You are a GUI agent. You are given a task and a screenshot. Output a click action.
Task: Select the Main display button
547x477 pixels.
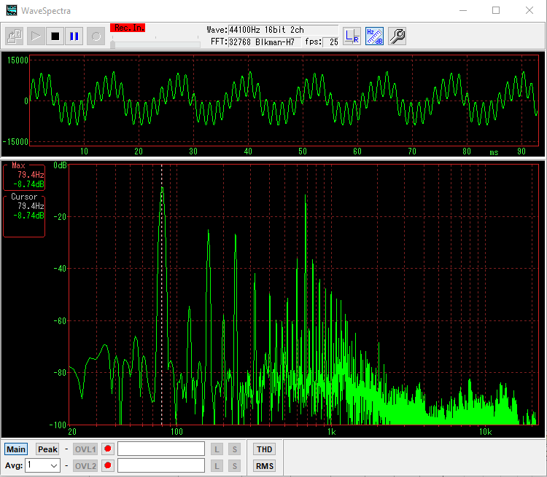(x=16, y=449)
